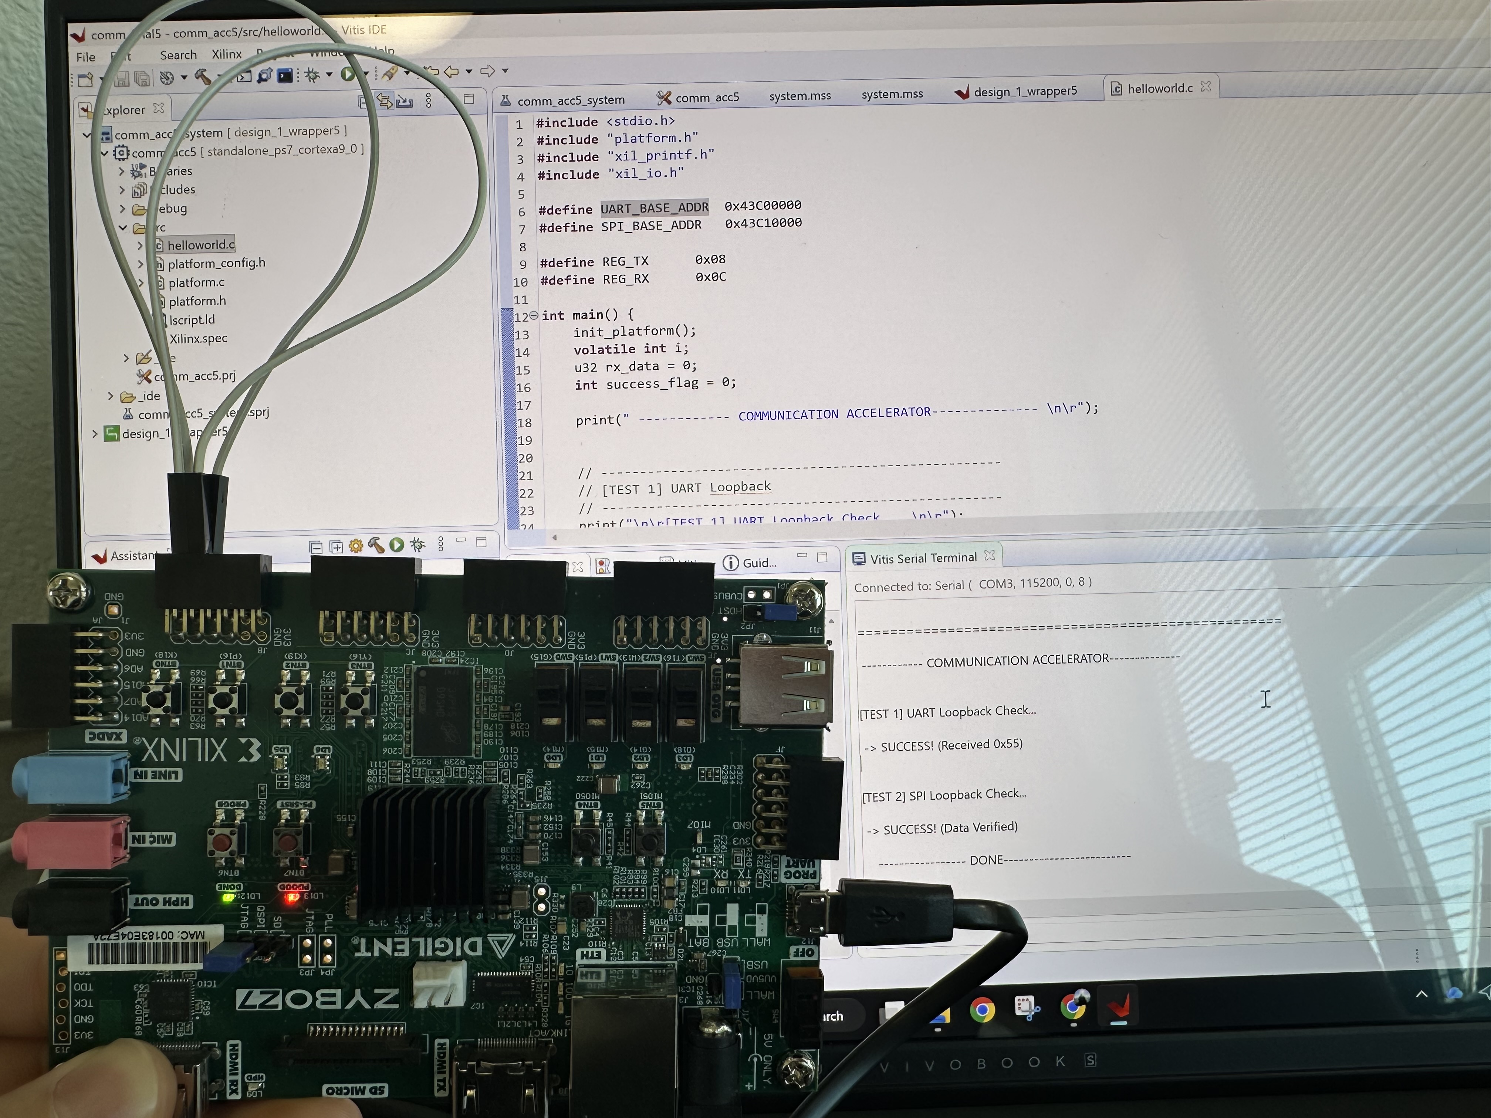
Task: Click the gear settings icon in Assistant panel
Action: (355, 546)
